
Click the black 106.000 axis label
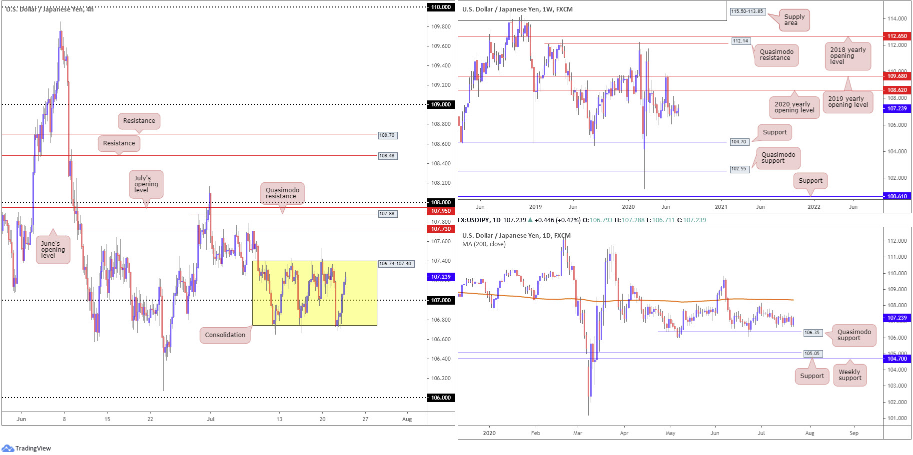[441, 398]
